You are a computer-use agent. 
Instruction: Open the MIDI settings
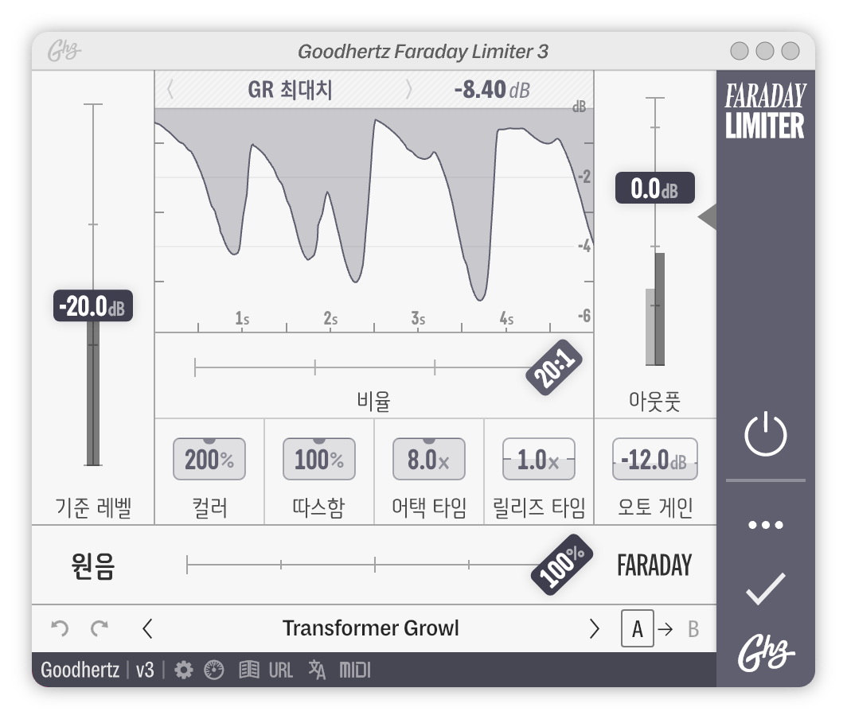click(x=354, y=670)
